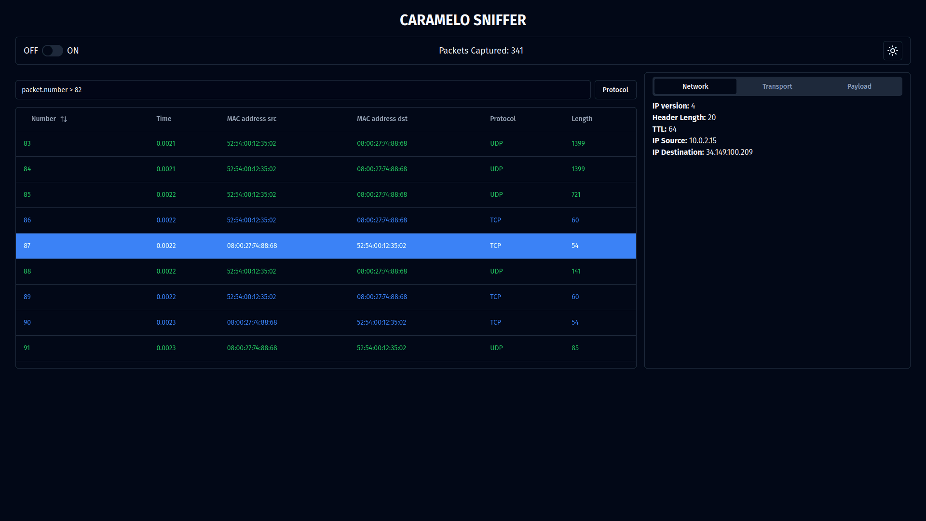926x521 pixels.
Task: Click the Time column header
Action: (163, 119)
